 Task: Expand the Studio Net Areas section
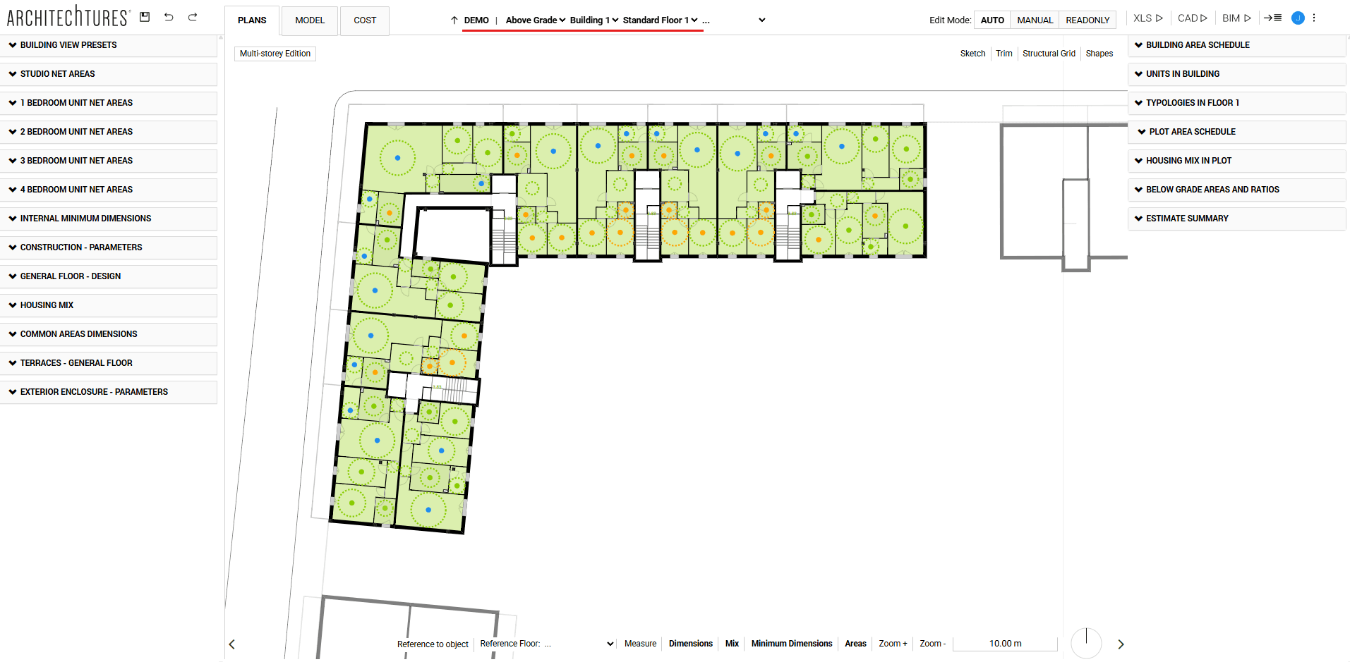pos(57,74)
